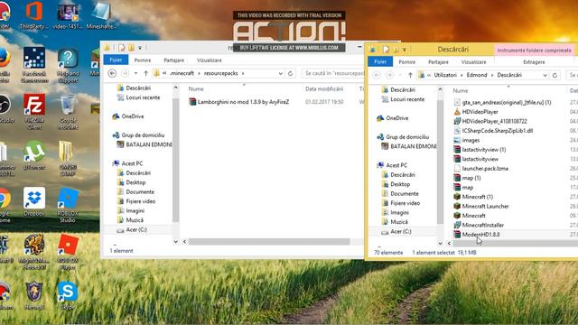The image size is (578, 325).
Task: Expand chevron after .minecraft in address bar
Action: [199, 73]
